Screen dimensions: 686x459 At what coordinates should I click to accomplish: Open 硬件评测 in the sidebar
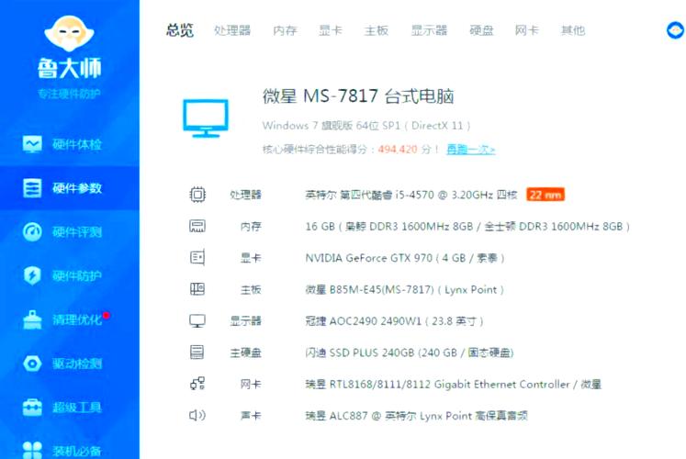click(x=70, y=231)
